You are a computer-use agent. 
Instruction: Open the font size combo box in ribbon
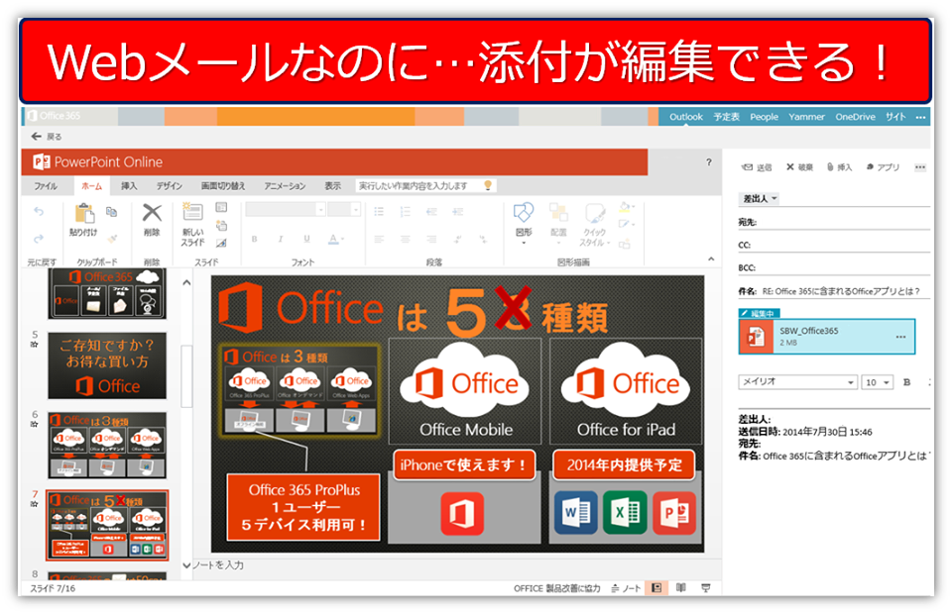[344, 210]
